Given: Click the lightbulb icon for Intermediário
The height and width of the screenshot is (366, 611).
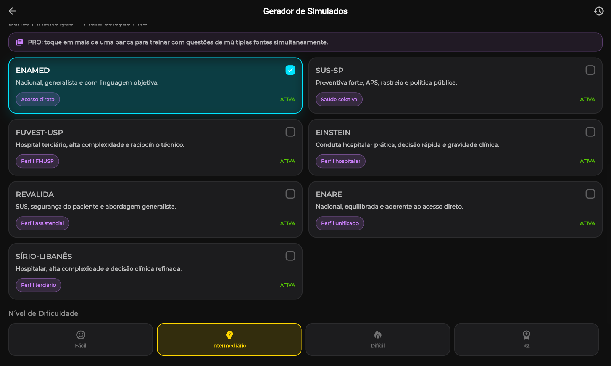Looking at the screenshot, I should [x=229, y=335].
